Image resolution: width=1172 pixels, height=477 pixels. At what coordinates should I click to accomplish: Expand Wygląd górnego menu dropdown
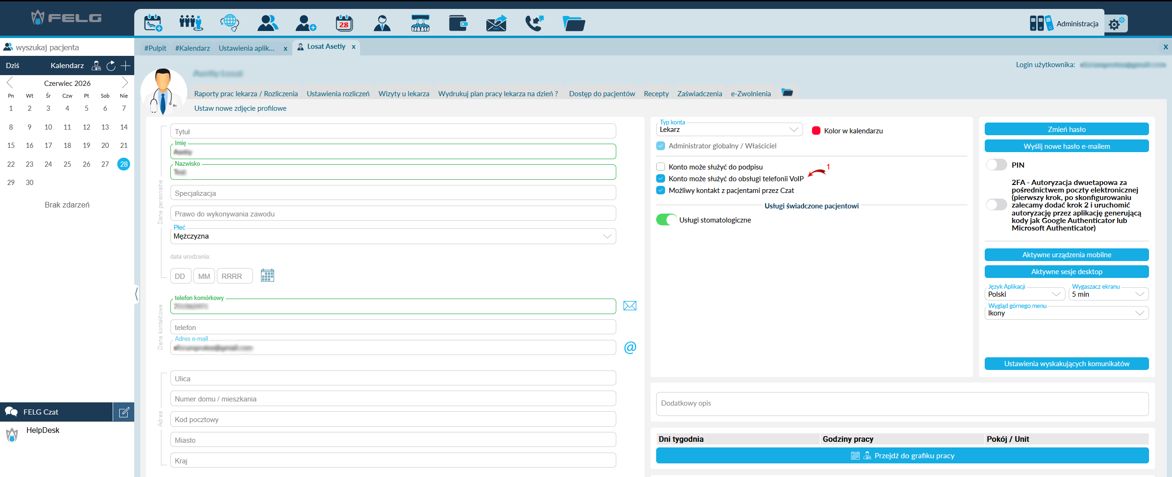1066,313
